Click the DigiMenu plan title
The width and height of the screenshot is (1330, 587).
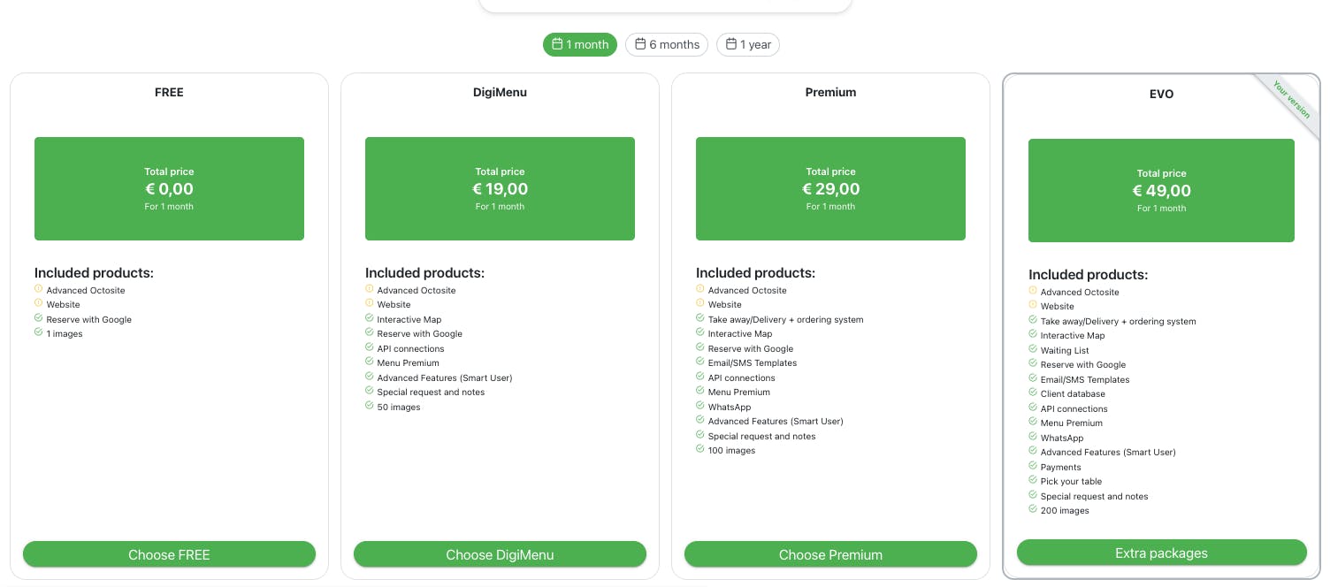point(500,92)
